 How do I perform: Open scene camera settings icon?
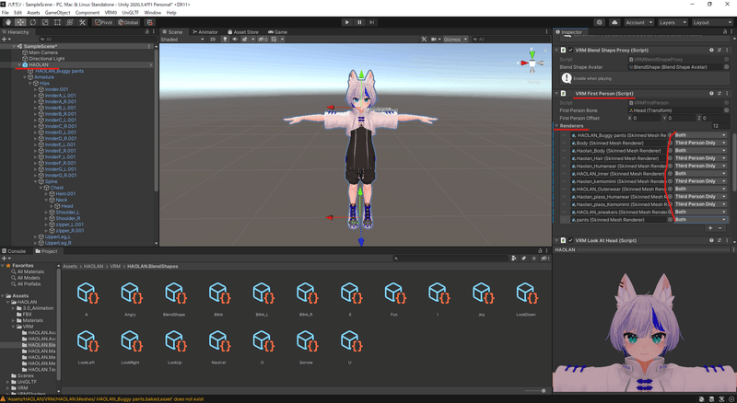click(x=435, y=40)
